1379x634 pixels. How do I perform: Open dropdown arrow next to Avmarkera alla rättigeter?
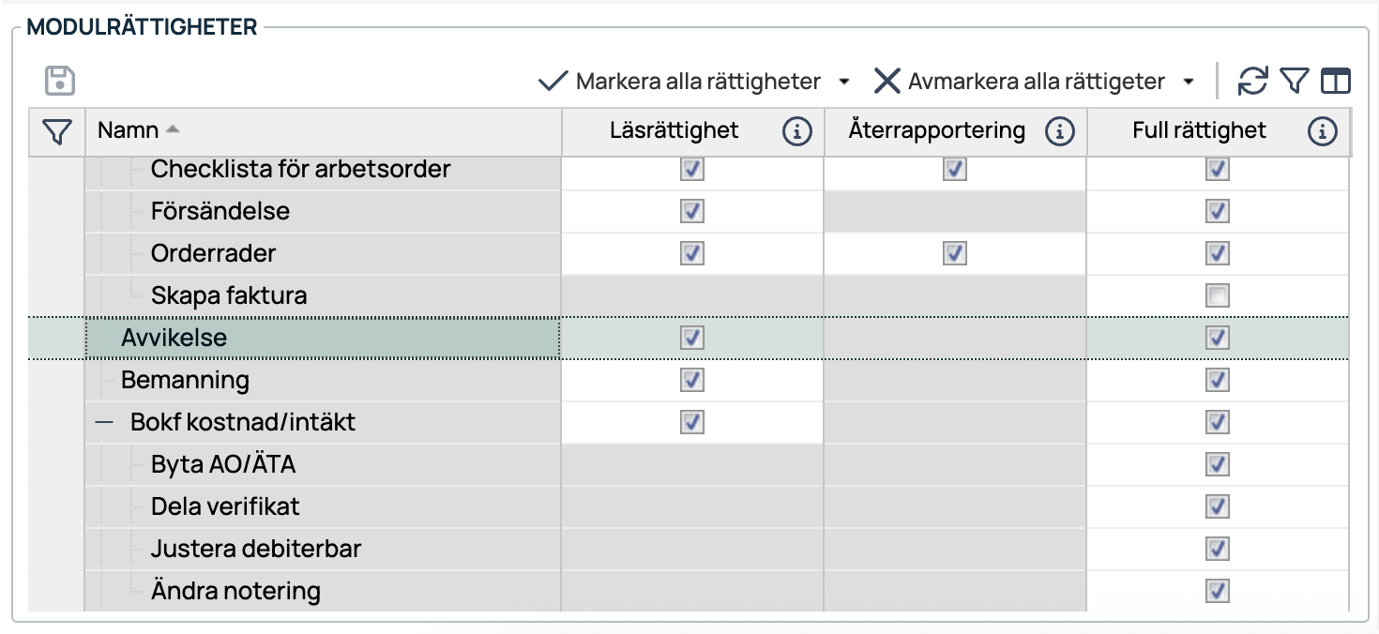pyautogui.click(x=1189, y=82)
